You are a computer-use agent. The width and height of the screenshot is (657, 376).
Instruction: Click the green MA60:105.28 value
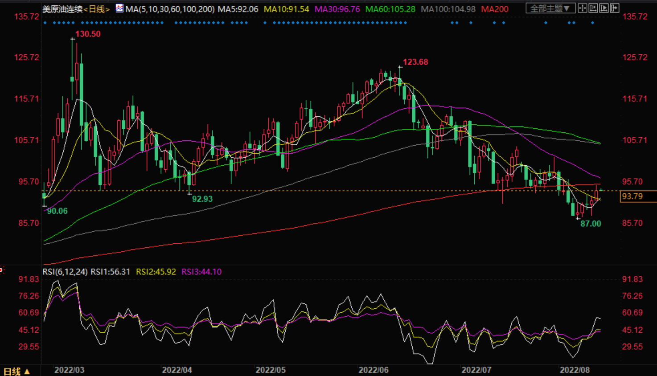tap(390, 9)
